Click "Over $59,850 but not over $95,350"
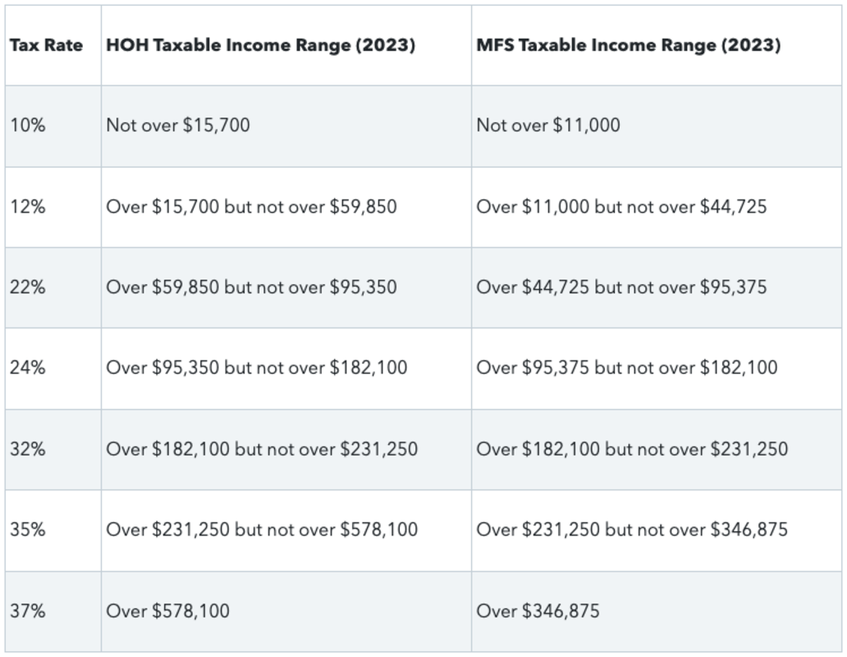 pos(251,287)
